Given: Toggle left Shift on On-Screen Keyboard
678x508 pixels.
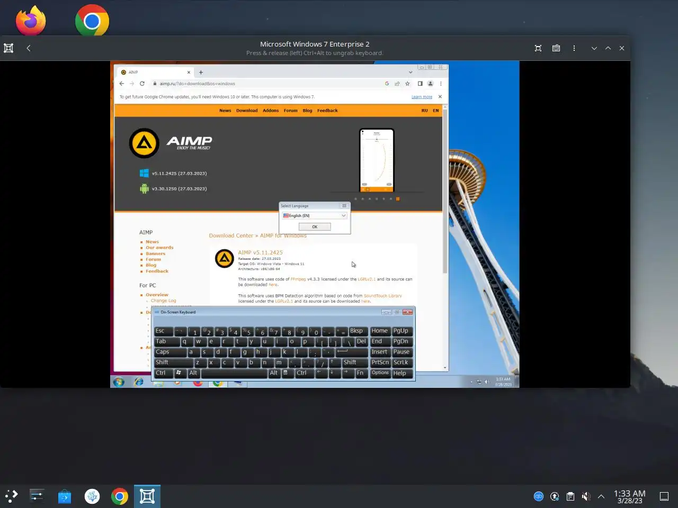Looking at the screenshot, I should coord(174,362).
